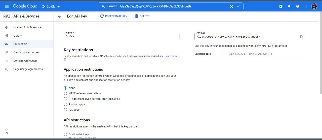The width and height of the screenshot is (322, 140).
Task: Click the REGENERATE KEY button
Action: [x=114, y=16]
